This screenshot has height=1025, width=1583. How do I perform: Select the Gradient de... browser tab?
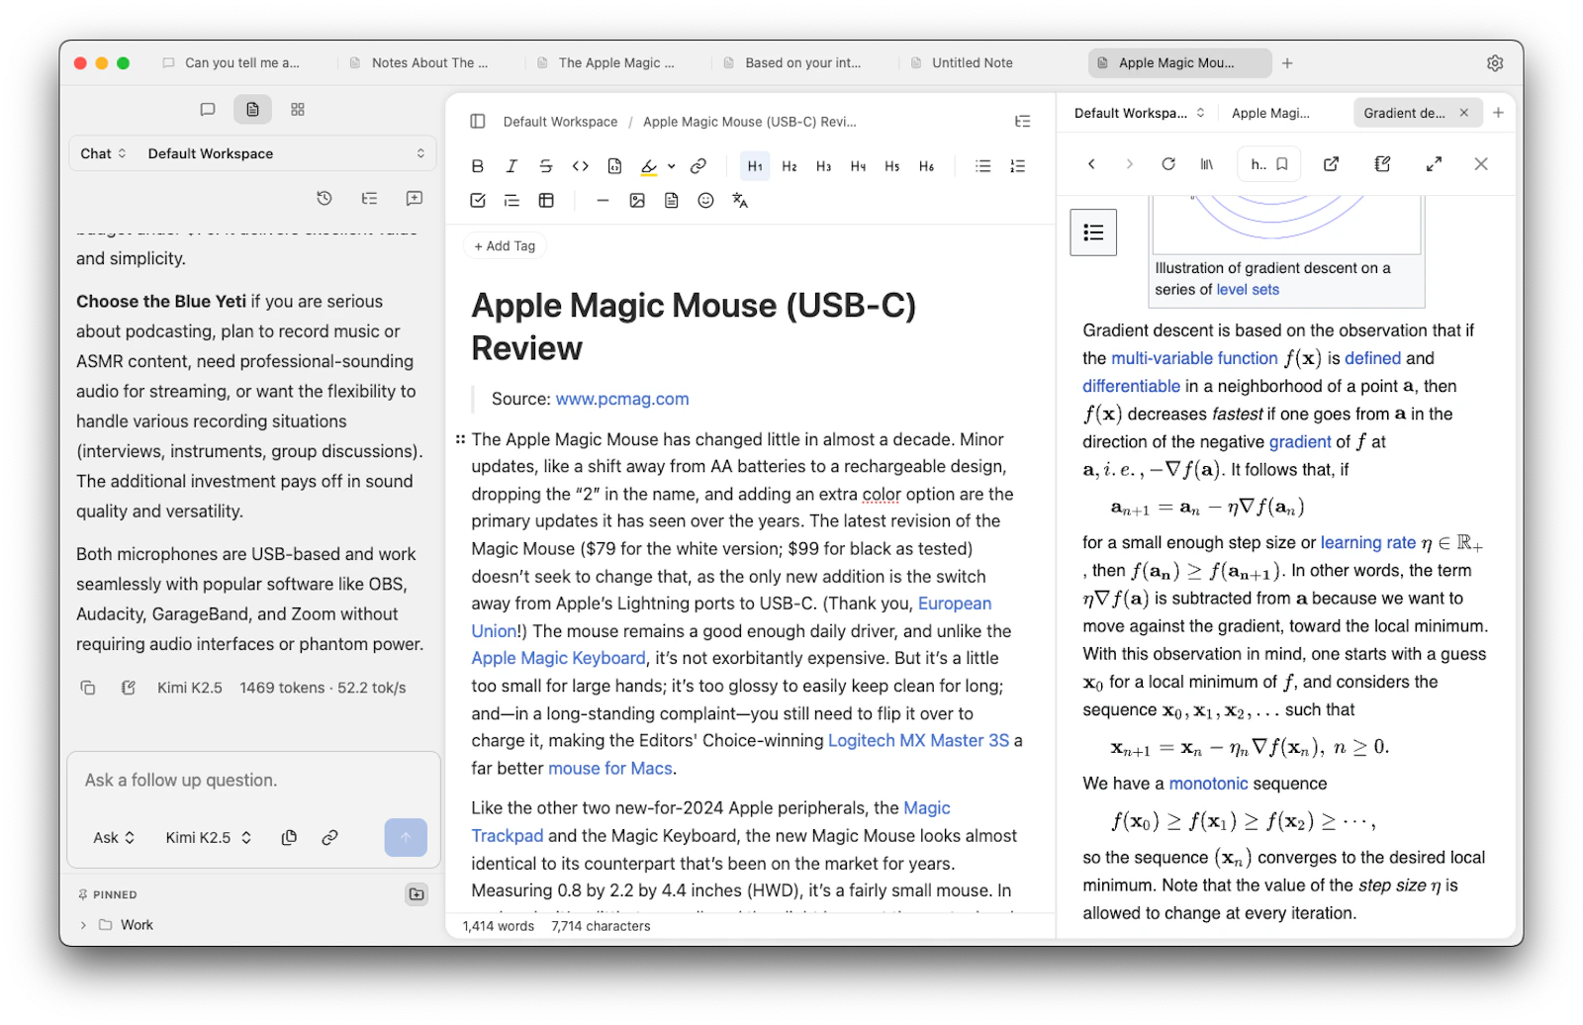[x=1404, y=113]
